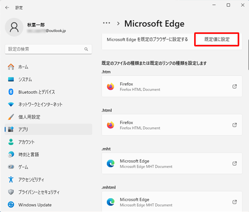This screenshot has width=249, height=212.
Task: Open アクセシビリティ settings
Action: coord(48,180)
